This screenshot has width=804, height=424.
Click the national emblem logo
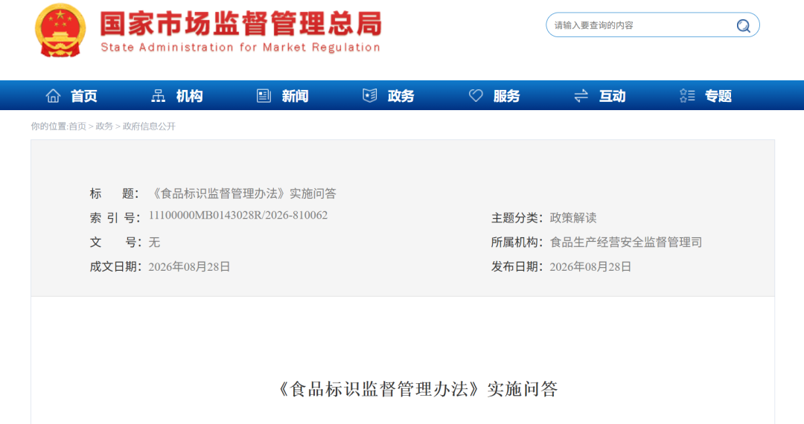pyautogui.click(x=60, y=30)
